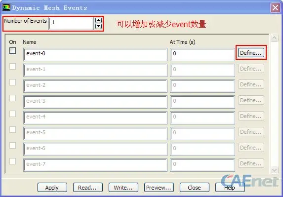Open the Define dialog for event-0

coord(251,53)
